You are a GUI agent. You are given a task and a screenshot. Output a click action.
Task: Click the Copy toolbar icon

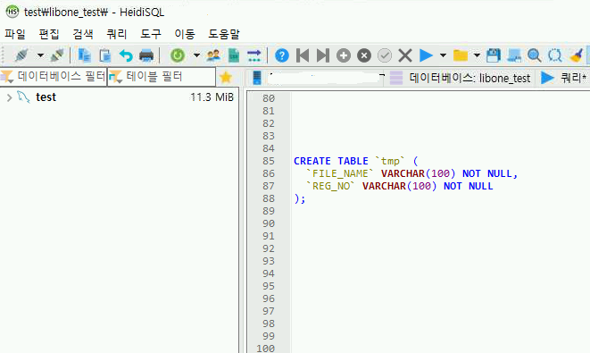84,55
